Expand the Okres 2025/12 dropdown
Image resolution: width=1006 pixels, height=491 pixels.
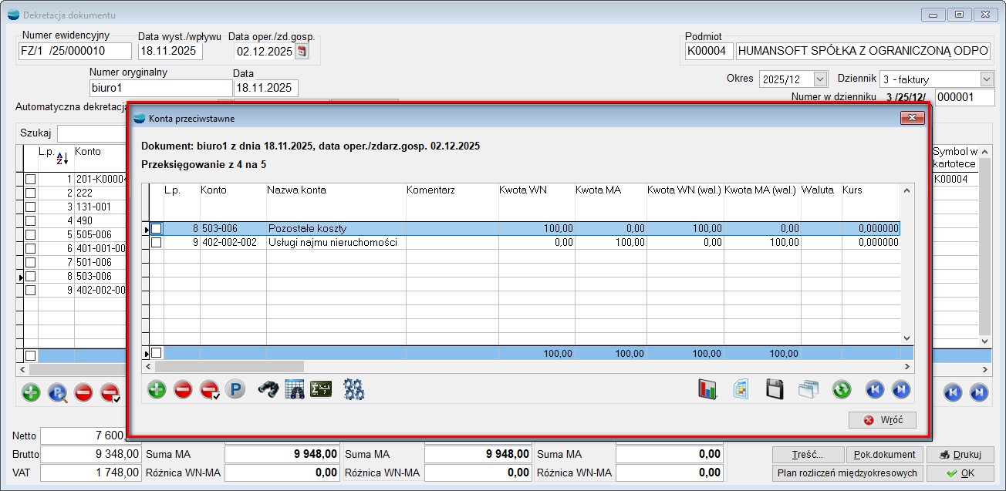tap(819, 79)
